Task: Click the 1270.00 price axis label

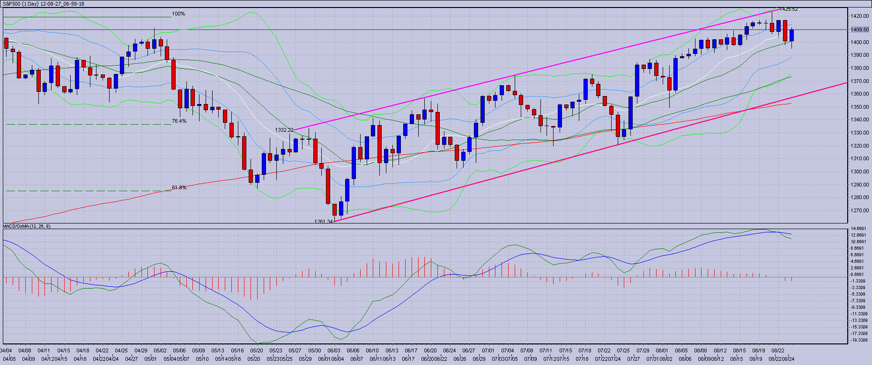Action: (860, 210)
